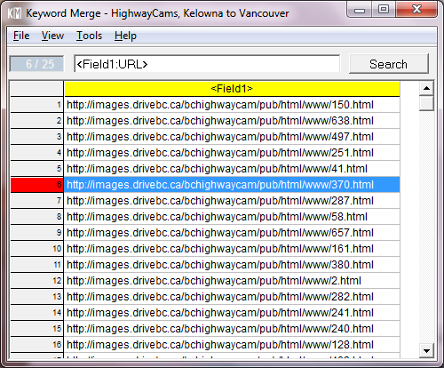Click the vertical scrollbar thumb
Screen dimensions: 444x368
[426, 103]
